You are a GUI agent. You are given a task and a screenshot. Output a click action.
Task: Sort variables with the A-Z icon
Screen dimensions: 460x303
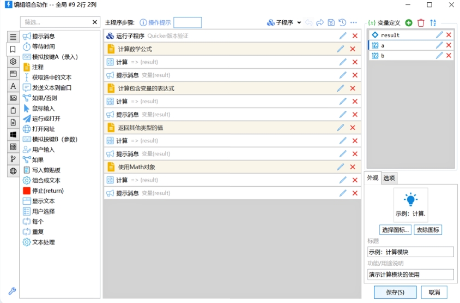433,22
